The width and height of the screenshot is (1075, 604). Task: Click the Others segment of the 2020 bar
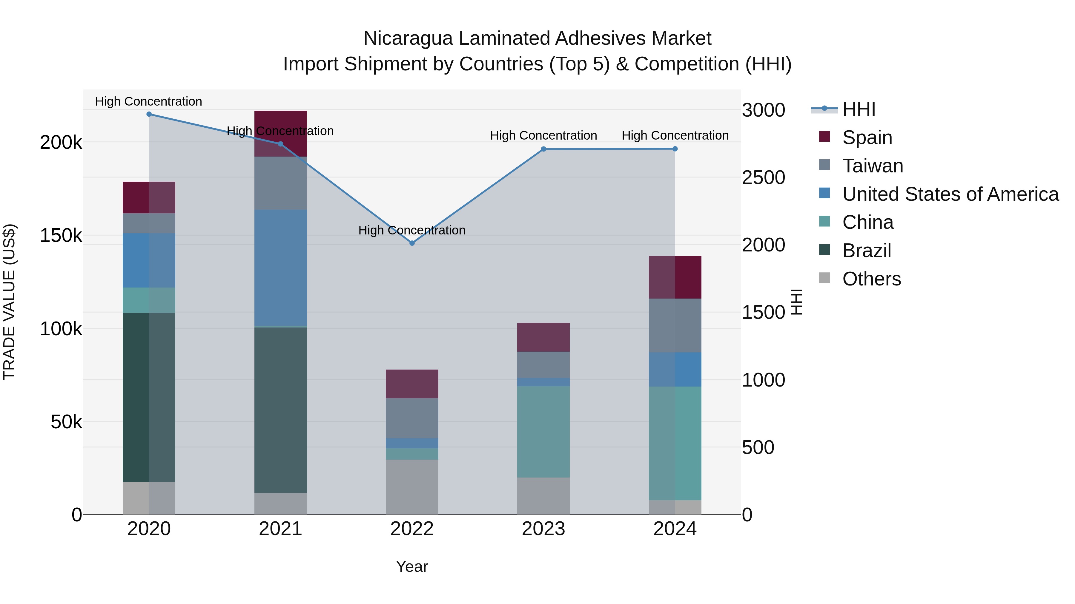149,498
